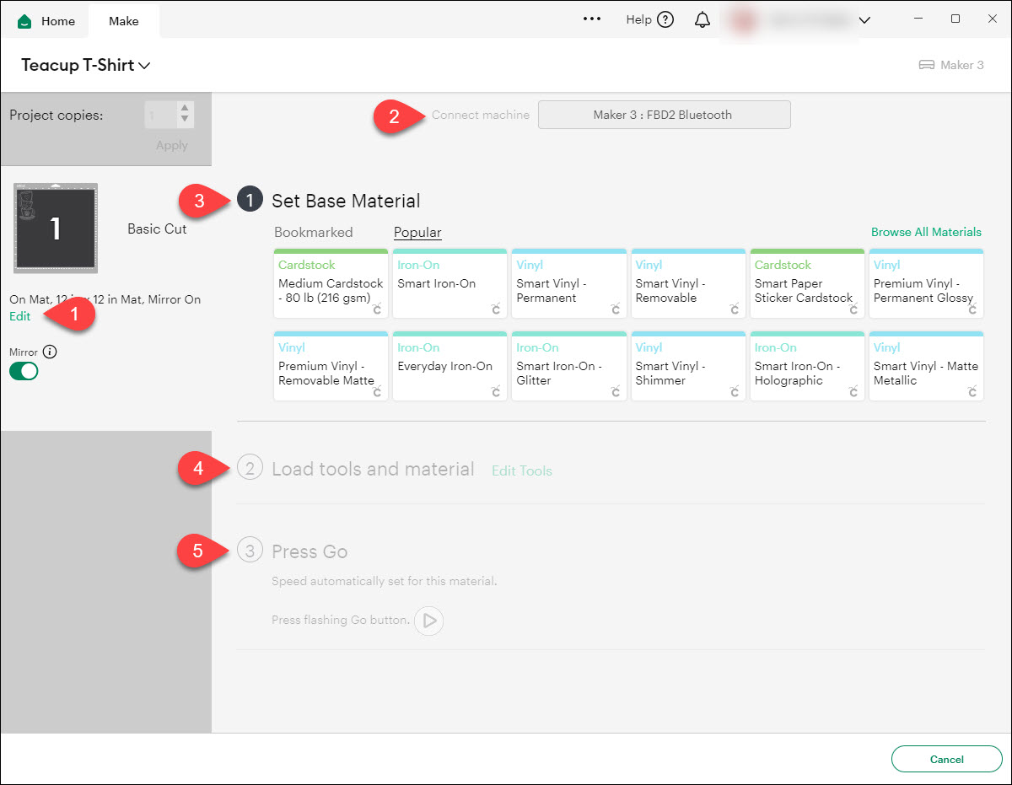Image resolution: width=1012 pixels, height=785 pixels.
Task: Click 'Speed automatically set for this material.' text
Action: click(x=385, y=581)
